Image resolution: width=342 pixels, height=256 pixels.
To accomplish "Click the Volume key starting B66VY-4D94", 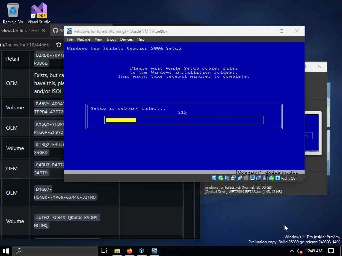I will tap(49, 108).
